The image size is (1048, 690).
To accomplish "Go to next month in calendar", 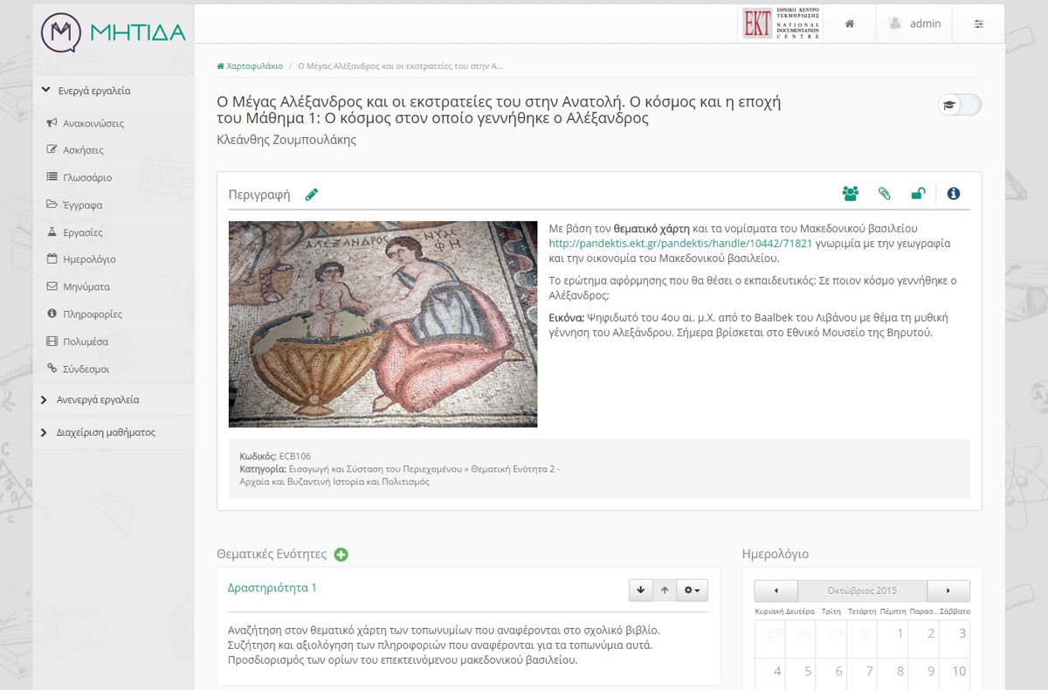I will tap(948, 590).
